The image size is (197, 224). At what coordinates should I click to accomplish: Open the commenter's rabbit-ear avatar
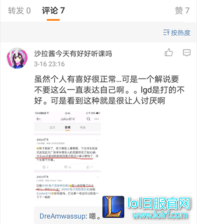17,58
